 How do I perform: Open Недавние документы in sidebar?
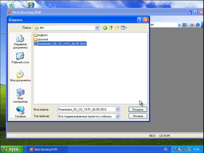[x=20, y=41]
